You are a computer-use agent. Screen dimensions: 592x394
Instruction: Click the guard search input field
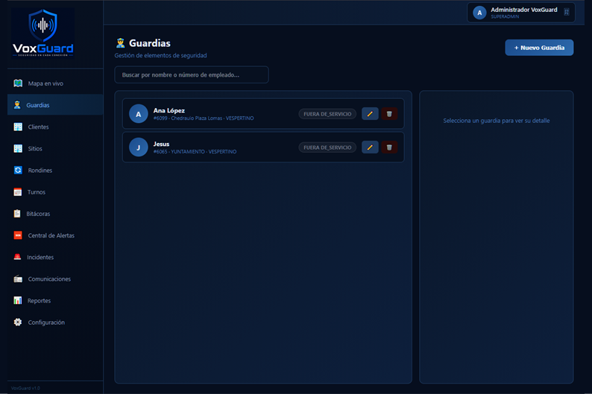[192, 74]
